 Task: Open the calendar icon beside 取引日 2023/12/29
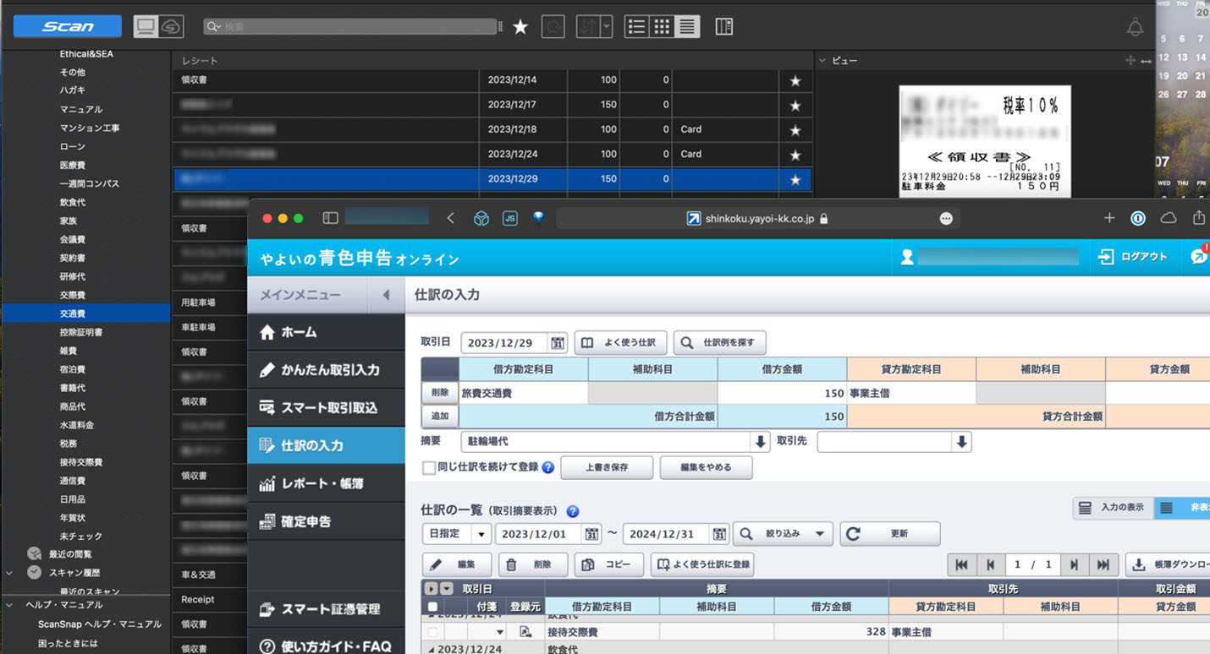click(x=558, y=343)
